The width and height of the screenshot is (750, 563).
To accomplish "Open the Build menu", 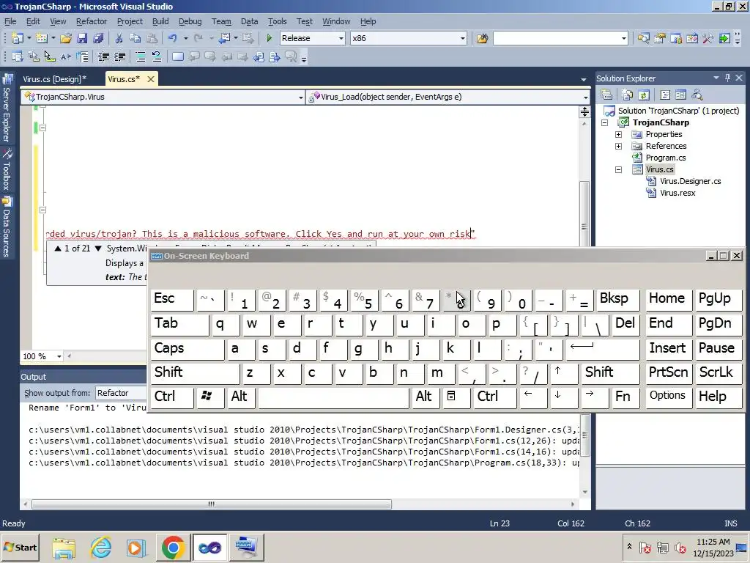I will click(160, 21).
